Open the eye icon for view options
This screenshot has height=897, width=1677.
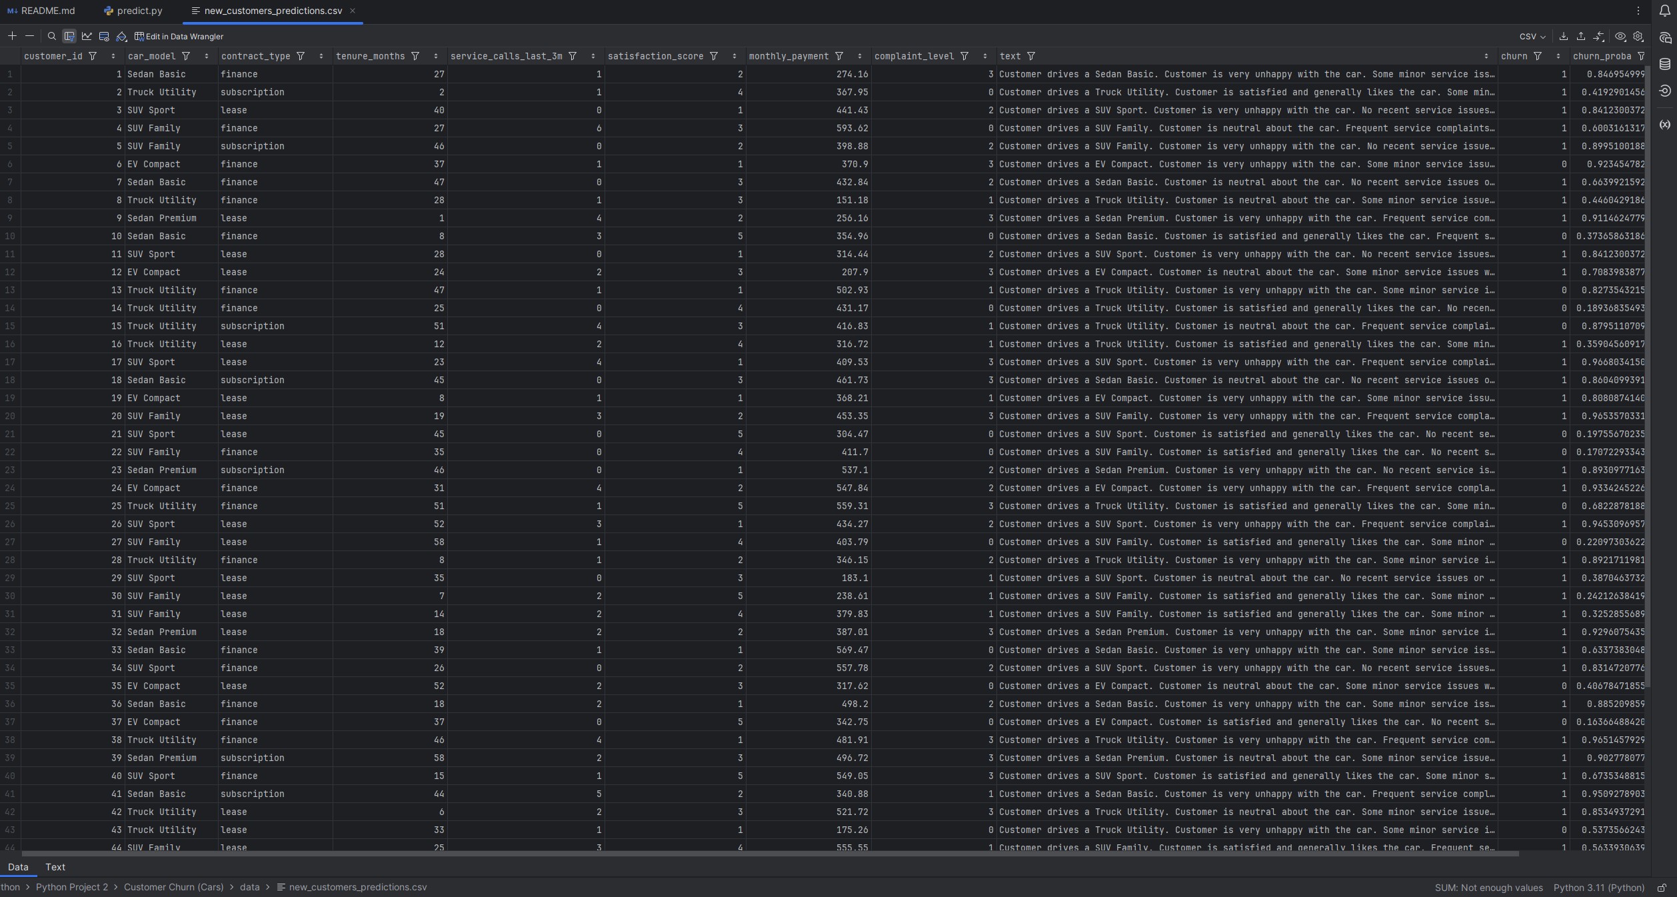click(1622, 37)
